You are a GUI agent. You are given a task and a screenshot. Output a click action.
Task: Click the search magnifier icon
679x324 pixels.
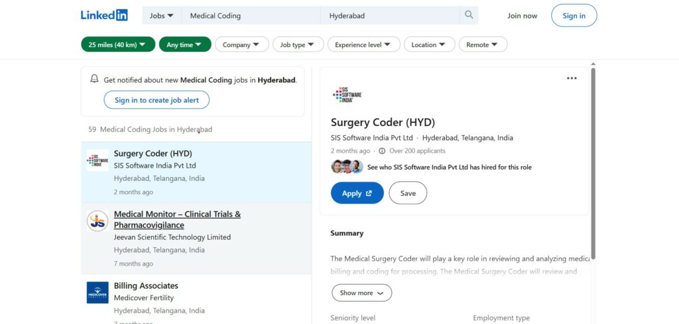469,15
